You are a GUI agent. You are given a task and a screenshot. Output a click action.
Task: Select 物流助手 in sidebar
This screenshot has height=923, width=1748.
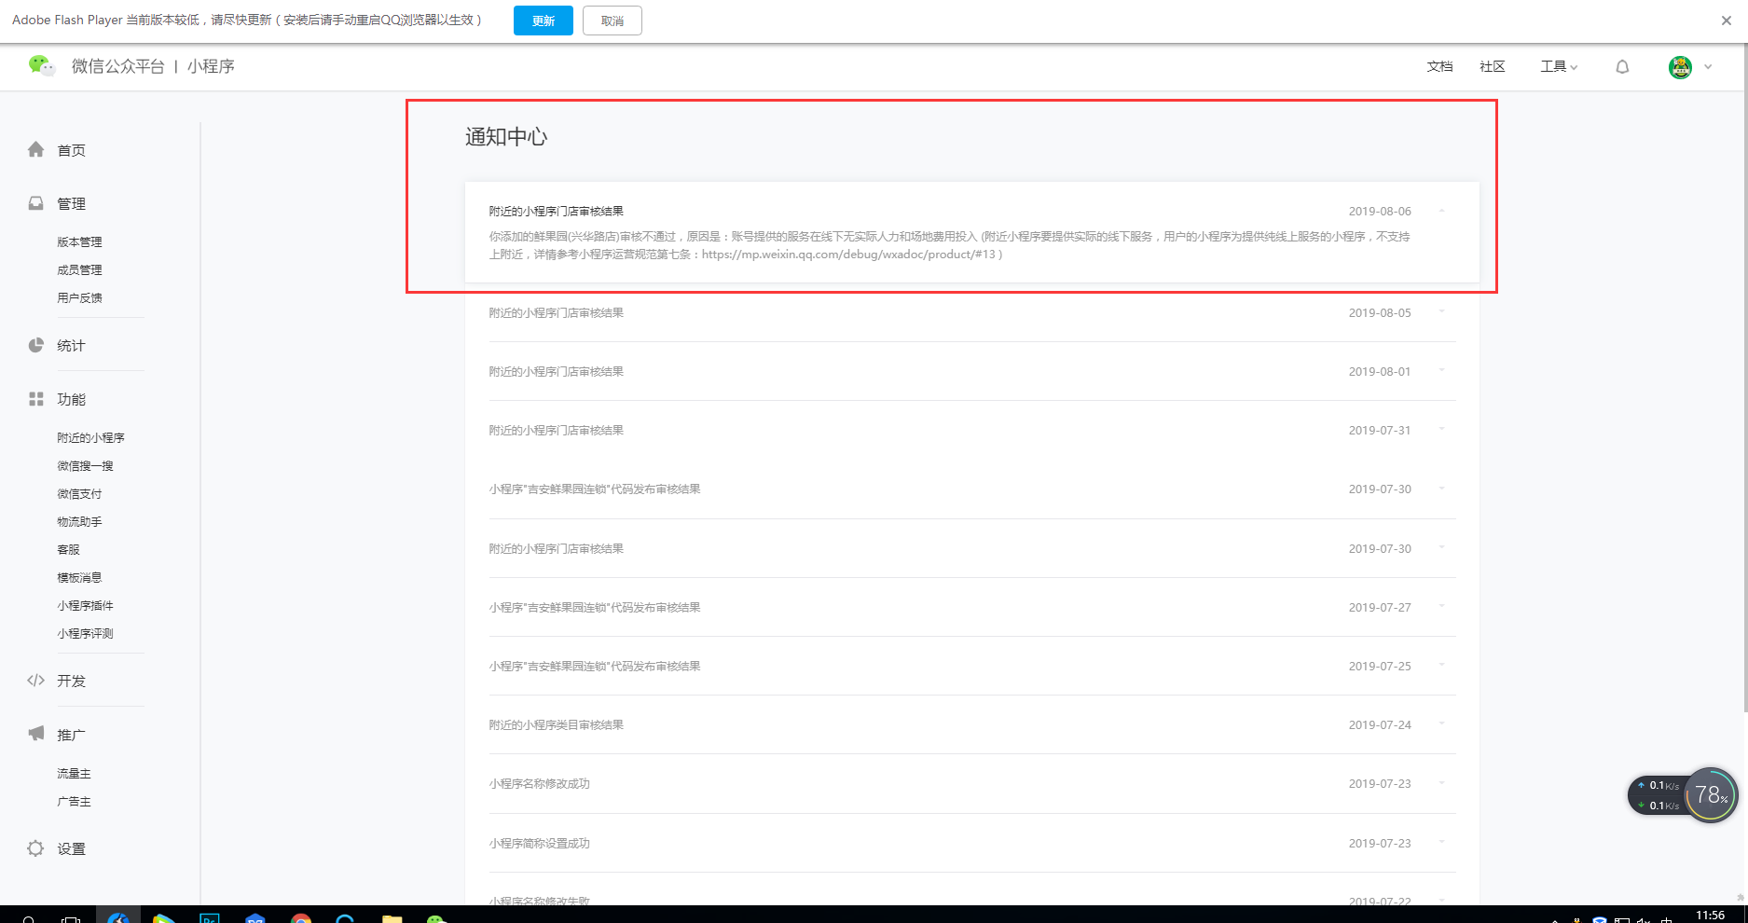click(79, 522)
